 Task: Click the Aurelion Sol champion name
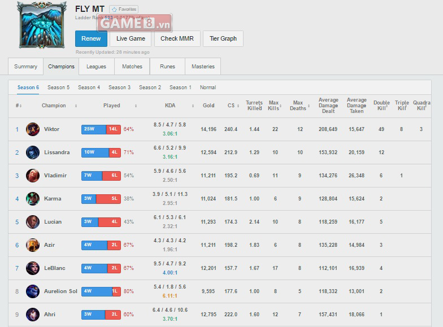click(x=60, y=291)
